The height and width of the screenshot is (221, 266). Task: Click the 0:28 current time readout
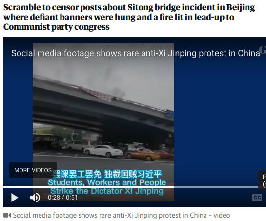coord(54,198)
